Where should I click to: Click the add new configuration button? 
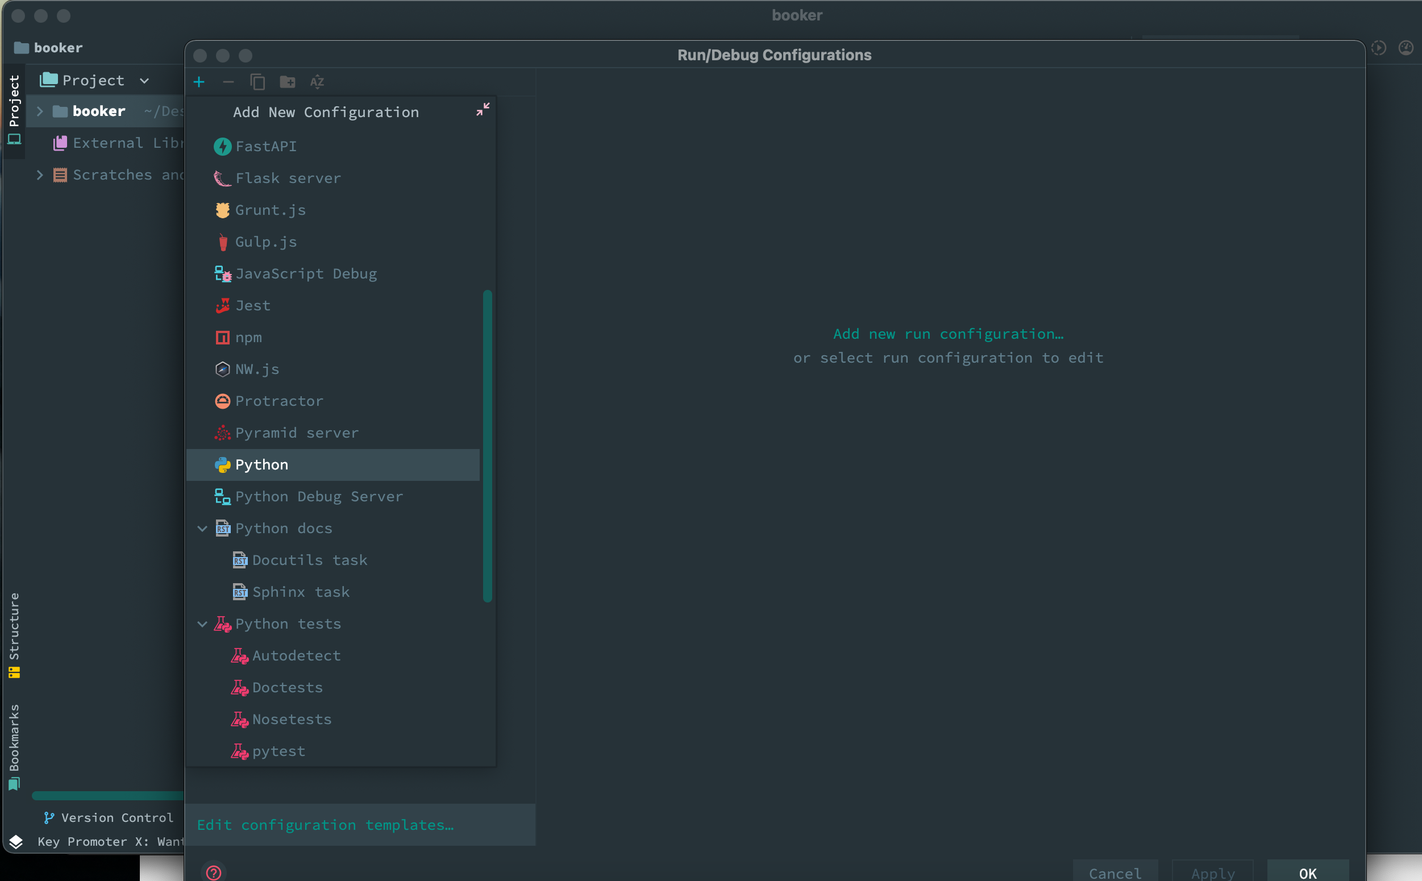(199, 81)
